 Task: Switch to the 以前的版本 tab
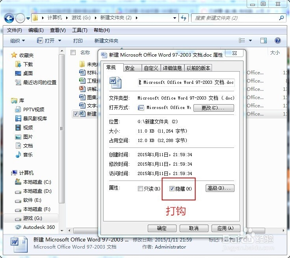[x=198, y=68]
